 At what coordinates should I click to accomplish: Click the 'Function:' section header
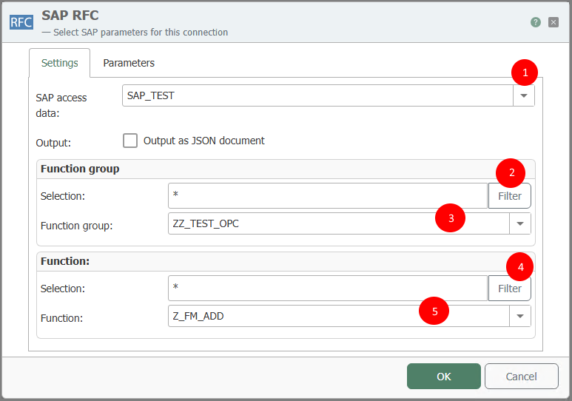coord(65,261)
